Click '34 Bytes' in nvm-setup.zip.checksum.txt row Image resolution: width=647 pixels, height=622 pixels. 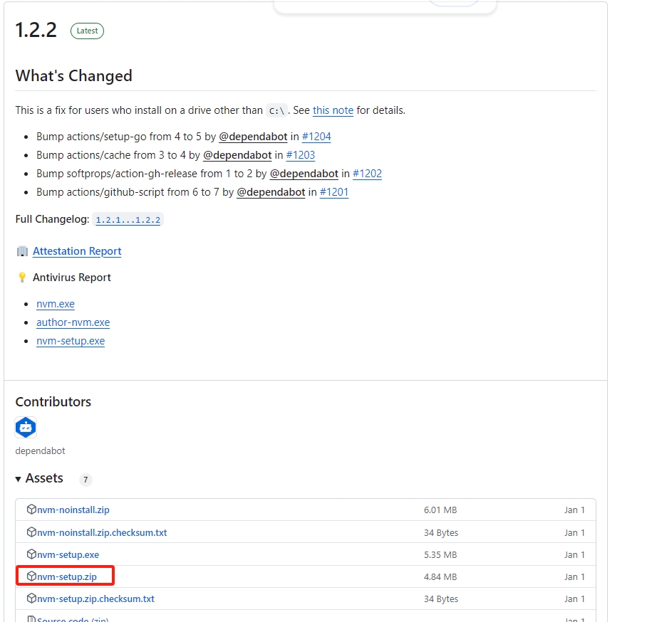pos(440,599)
